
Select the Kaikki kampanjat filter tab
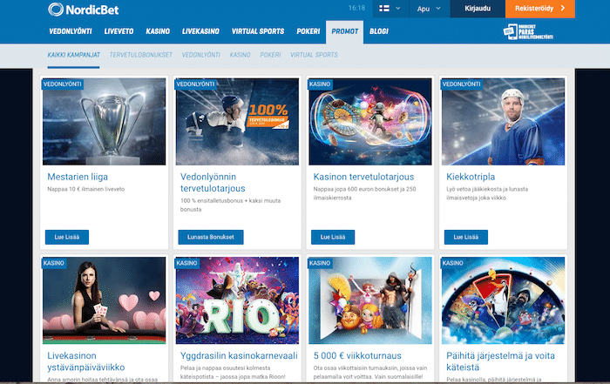(x=73, y=55)
